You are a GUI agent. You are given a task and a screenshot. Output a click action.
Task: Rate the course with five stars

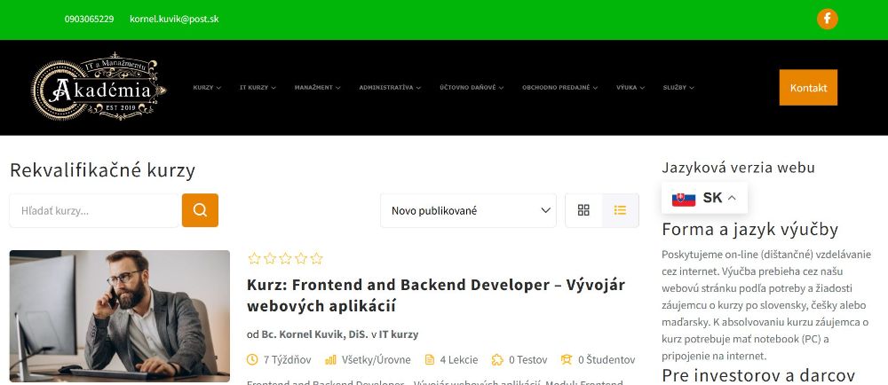tap(317, 259)
